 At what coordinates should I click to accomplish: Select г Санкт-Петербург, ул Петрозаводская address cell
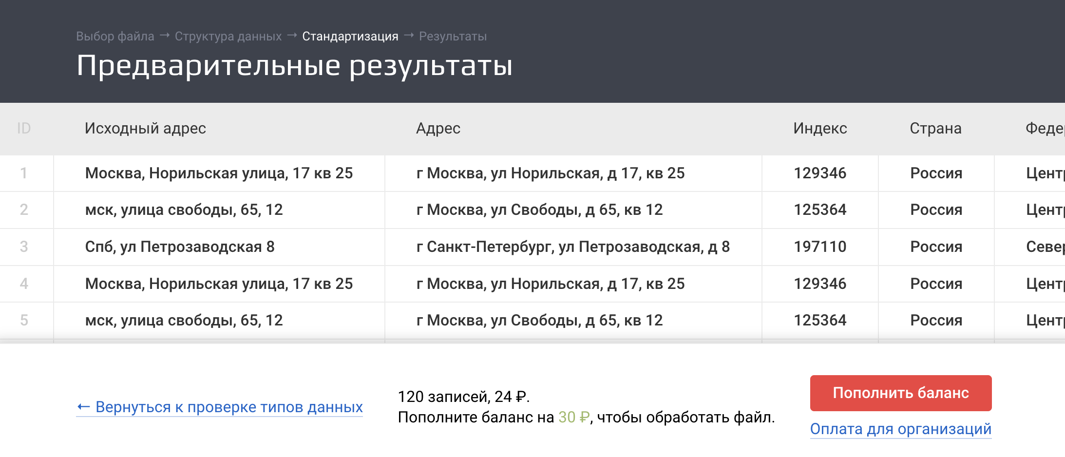point(573,247)
